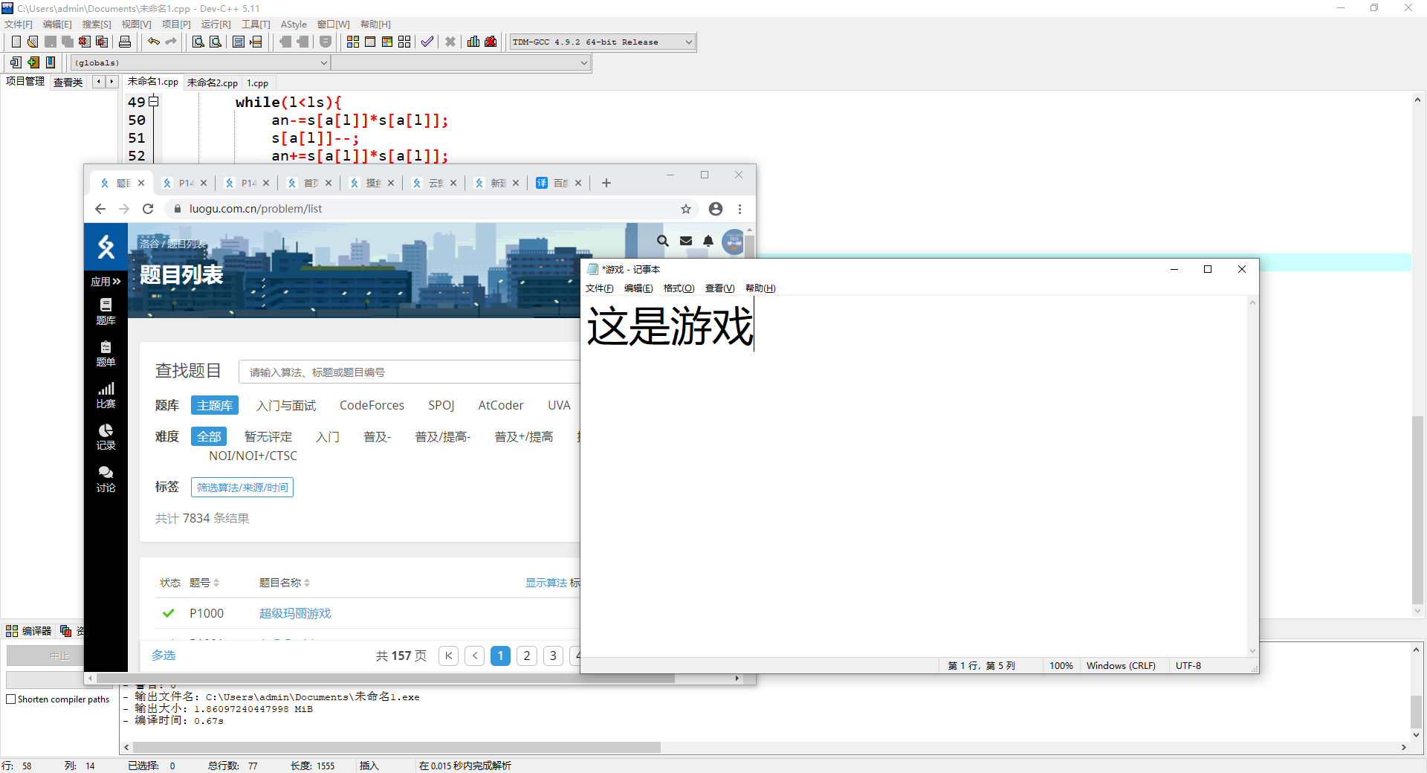Open the empty member function dropdown

461,63
